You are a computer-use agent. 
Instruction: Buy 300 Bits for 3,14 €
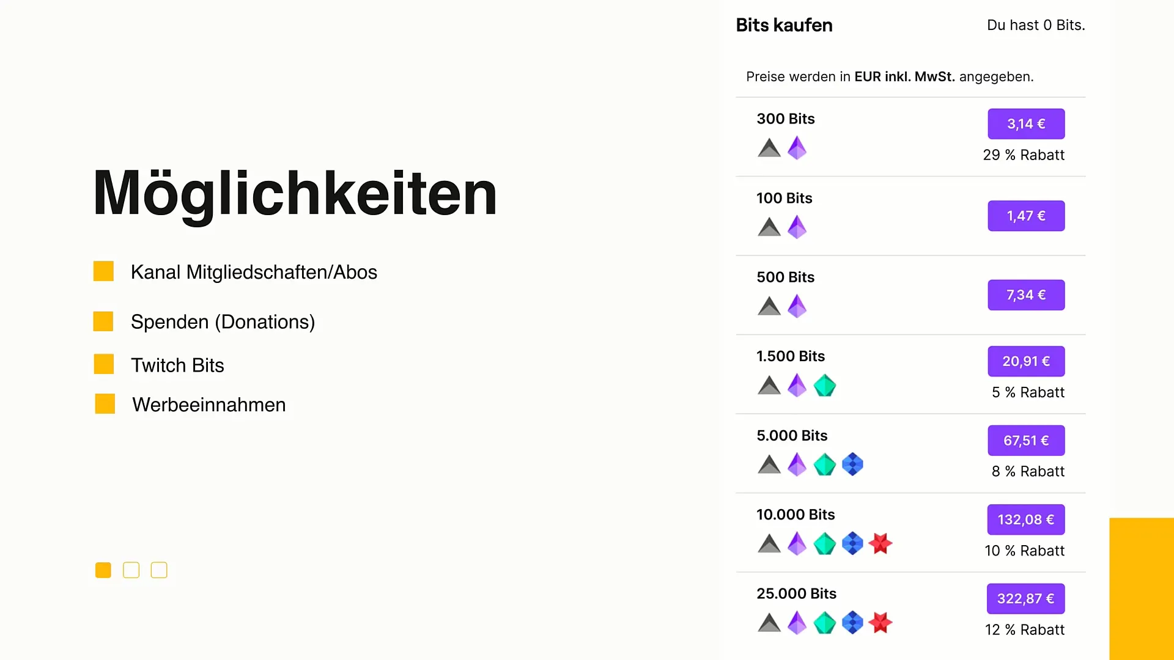click(1026, 124)
